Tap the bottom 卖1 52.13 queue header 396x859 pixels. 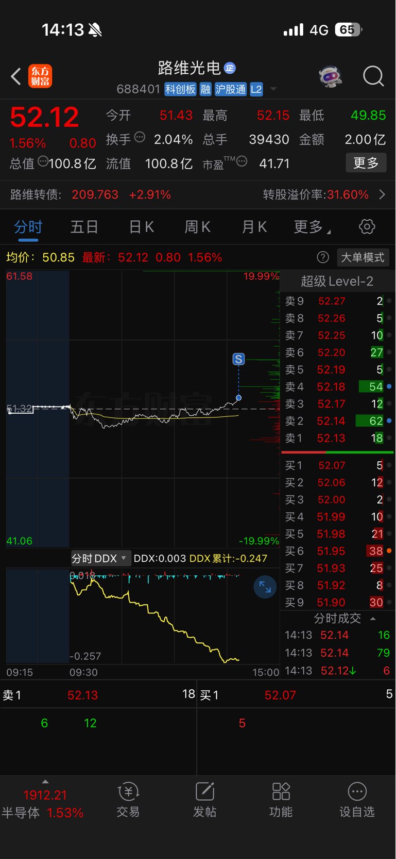click(98, 695)
